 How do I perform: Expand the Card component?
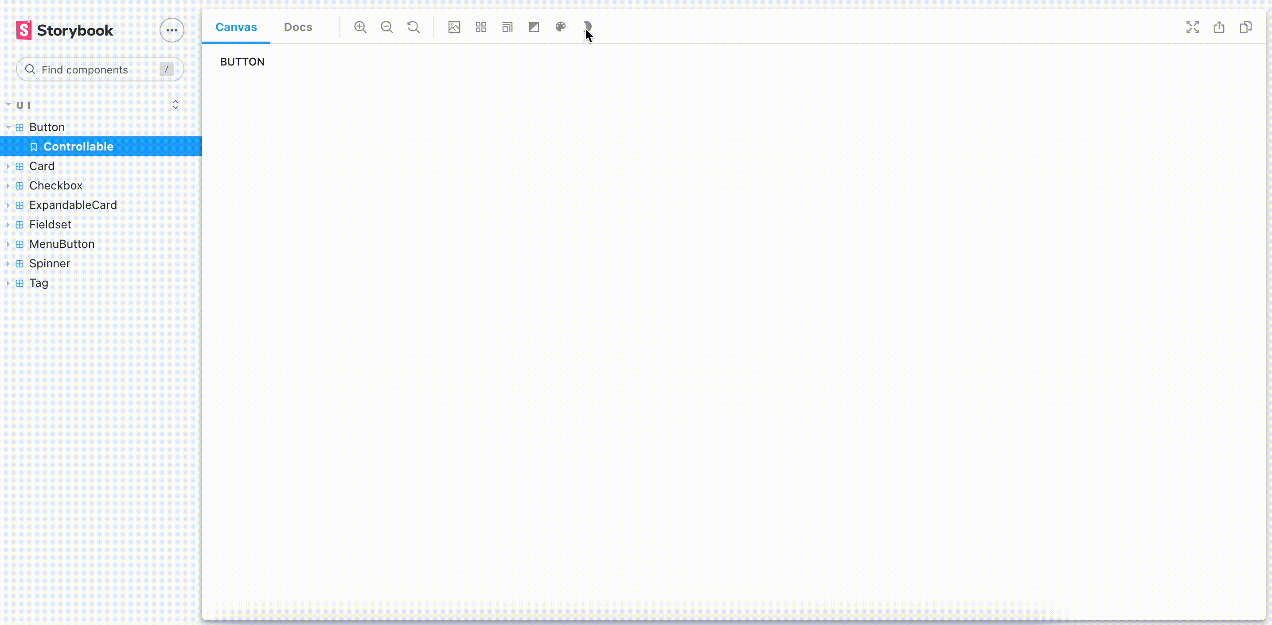[42, 166]
